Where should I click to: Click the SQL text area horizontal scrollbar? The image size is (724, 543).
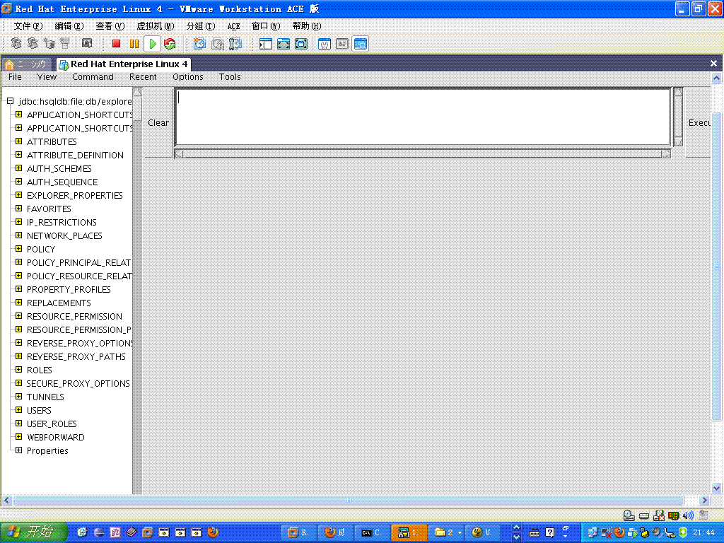[423, 153]
